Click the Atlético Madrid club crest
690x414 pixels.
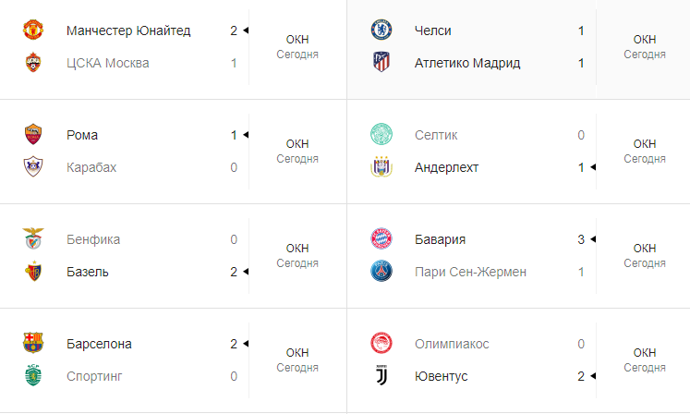click(x=381, y=63)
